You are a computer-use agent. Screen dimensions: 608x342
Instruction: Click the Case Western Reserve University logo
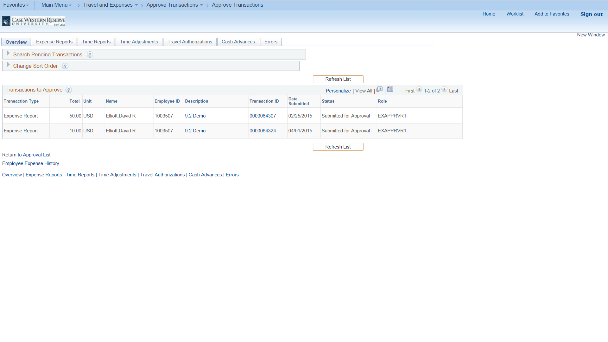coord(34,21)
